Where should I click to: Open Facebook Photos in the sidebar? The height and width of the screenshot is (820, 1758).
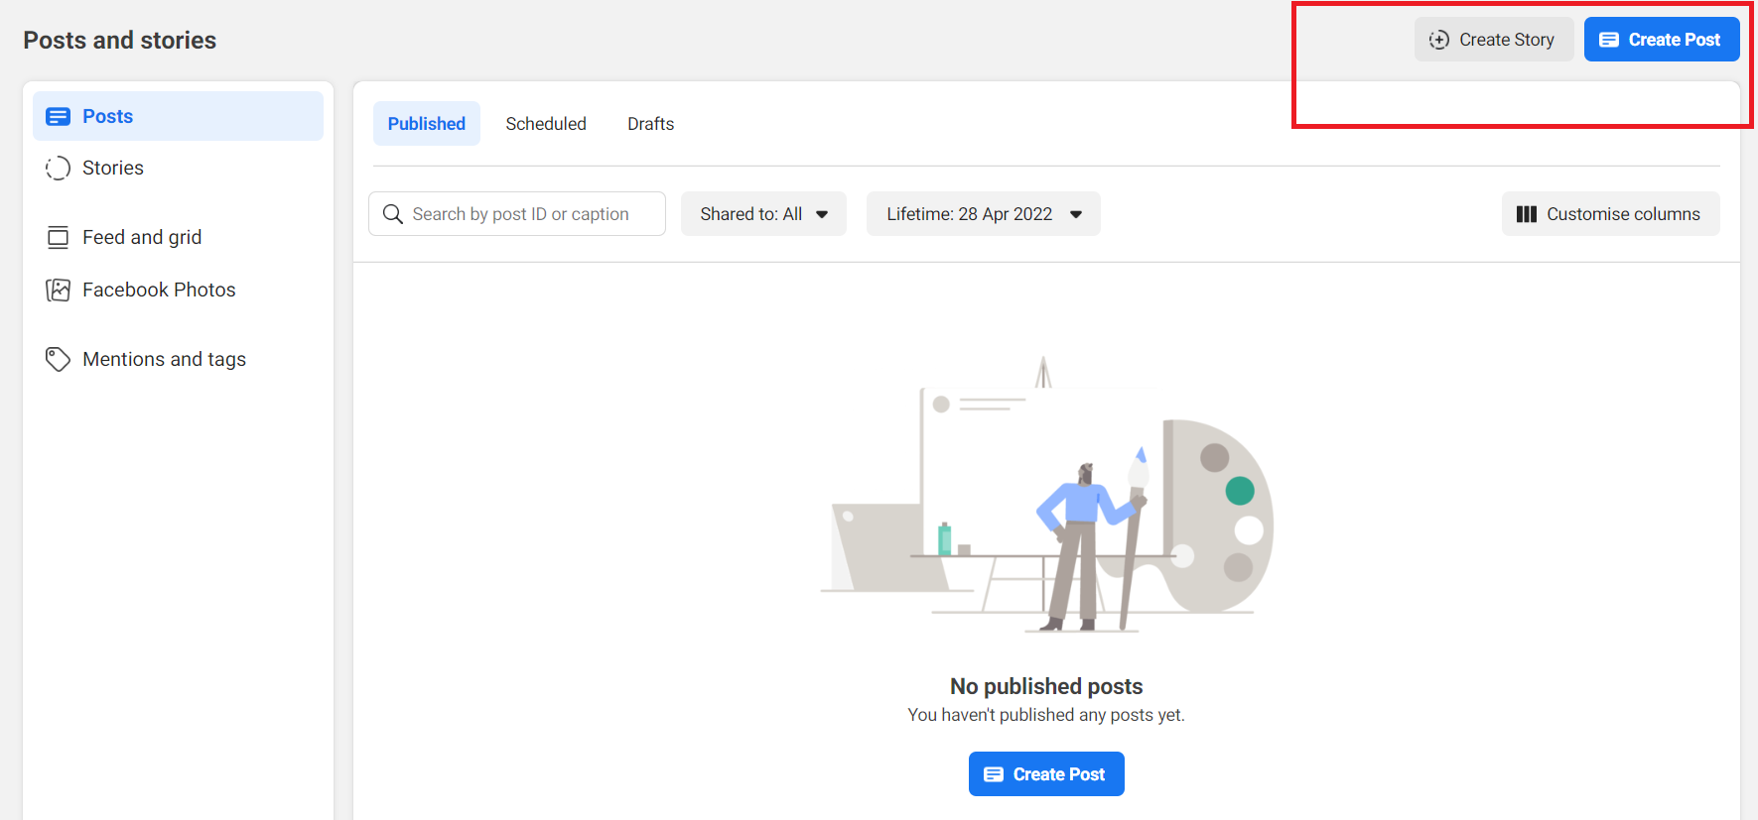pyautogui.click(x=159, y=290)
